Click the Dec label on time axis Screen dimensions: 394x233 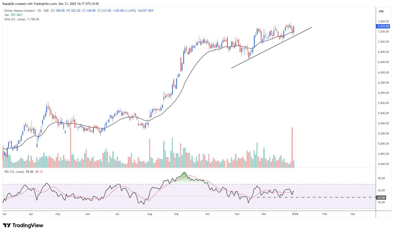coord(264,214)
